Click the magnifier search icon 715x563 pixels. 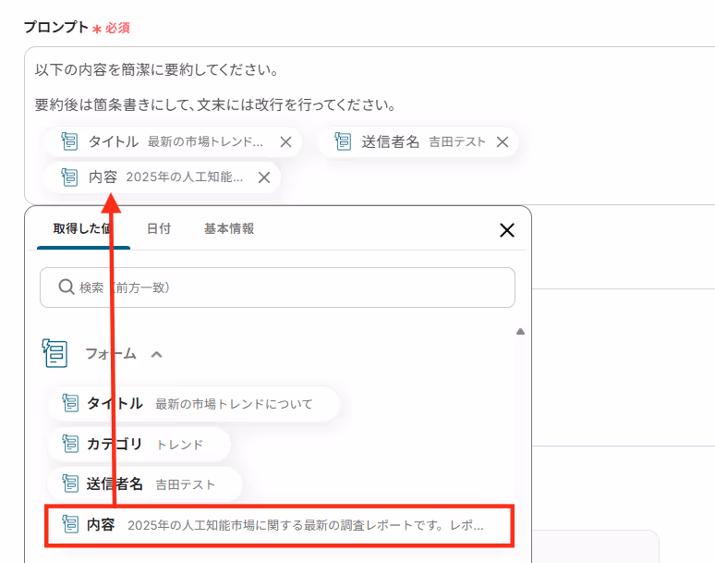tap(67, 287)
